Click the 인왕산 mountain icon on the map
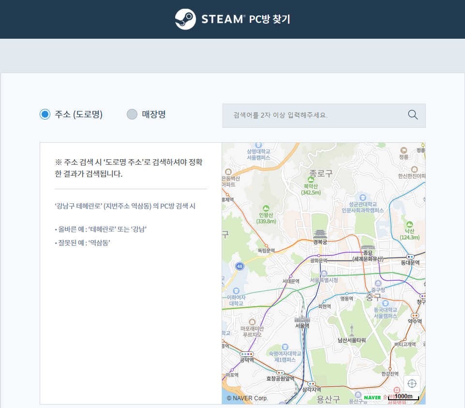 tap(266, 208)
